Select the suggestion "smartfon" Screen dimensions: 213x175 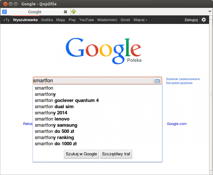coord(97,88)
